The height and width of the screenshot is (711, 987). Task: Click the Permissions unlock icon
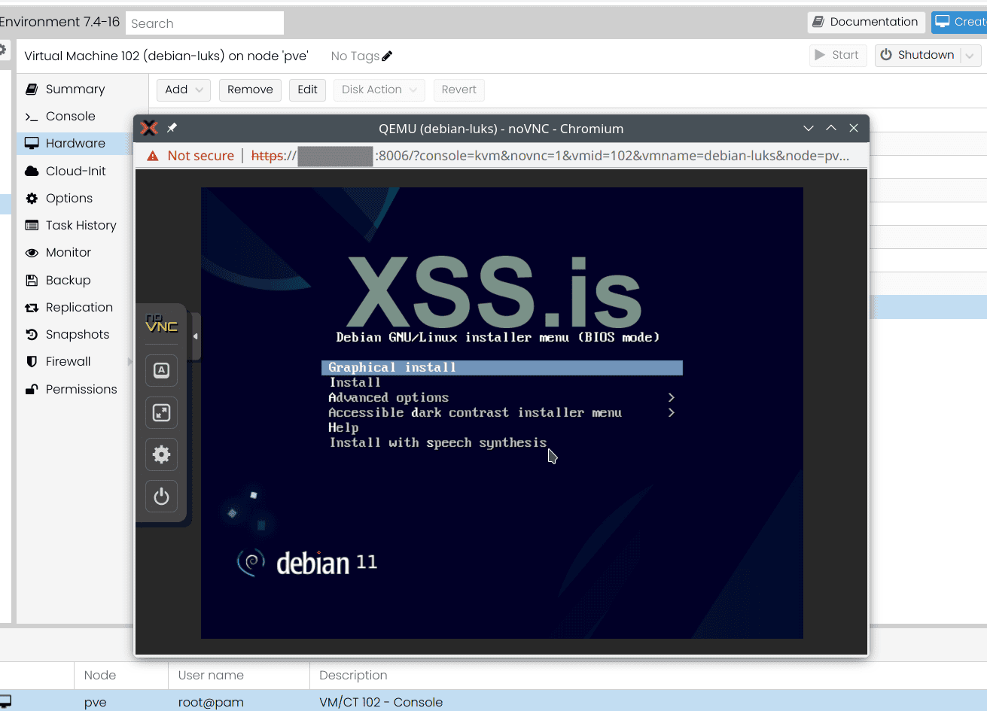(32, 389)
